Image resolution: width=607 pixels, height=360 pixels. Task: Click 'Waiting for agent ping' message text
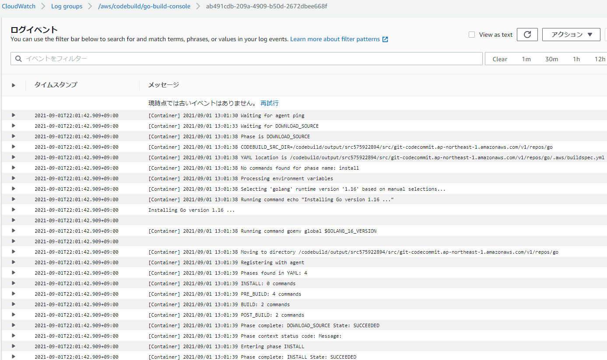pyautogui.click(x=226, y=115)
